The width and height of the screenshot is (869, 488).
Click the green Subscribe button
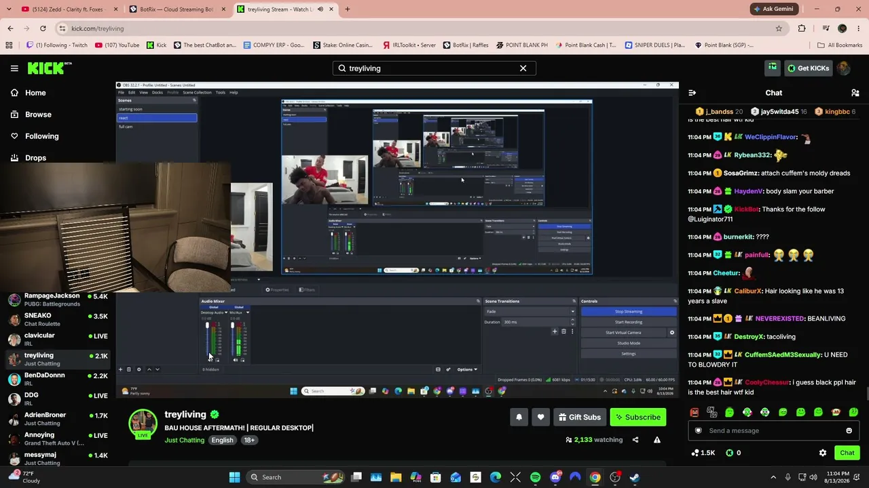click(x=638, y=418)
